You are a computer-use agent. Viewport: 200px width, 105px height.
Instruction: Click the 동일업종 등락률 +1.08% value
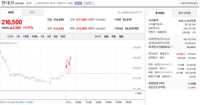191,88
